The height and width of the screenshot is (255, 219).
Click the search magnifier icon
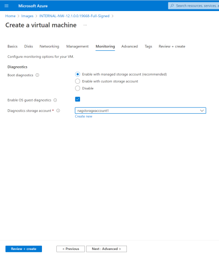point(172,6)
